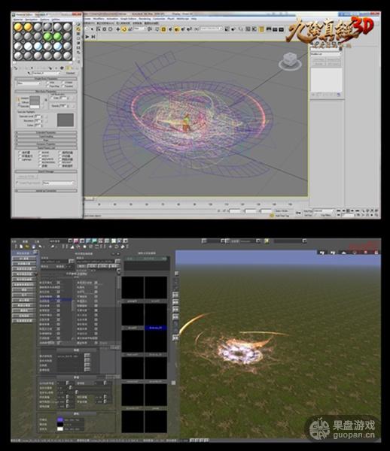Expand the Dynamics Properties rollout

point(46,144)
